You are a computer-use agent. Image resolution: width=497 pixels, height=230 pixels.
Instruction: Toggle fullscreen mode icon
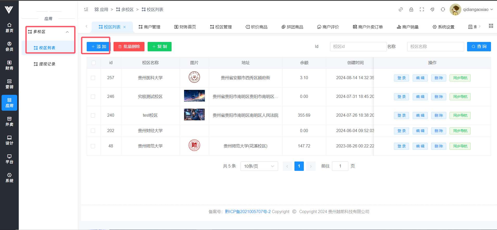point(422,9)
